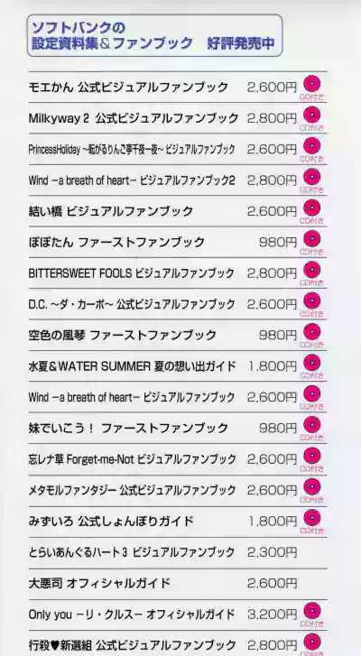The width and height of the screenshot is (361, 656).
Task: Open the 大悪司 オフィシャルガイド entry
Action: (x=99, y=583)
